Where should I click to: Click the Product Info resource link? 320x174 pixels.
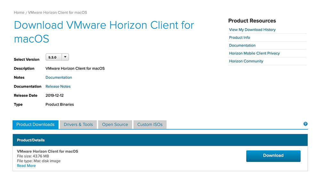tap(239, 37)
